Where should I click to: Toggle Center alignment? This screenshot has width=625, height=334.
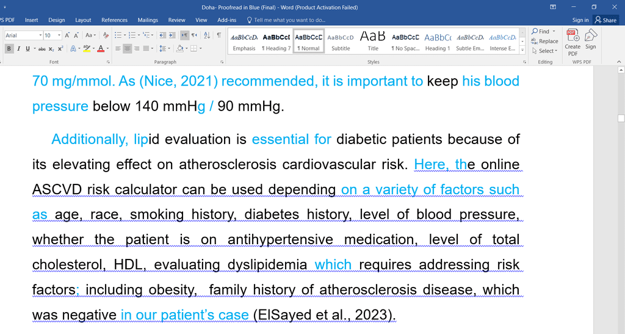[127, 49]
